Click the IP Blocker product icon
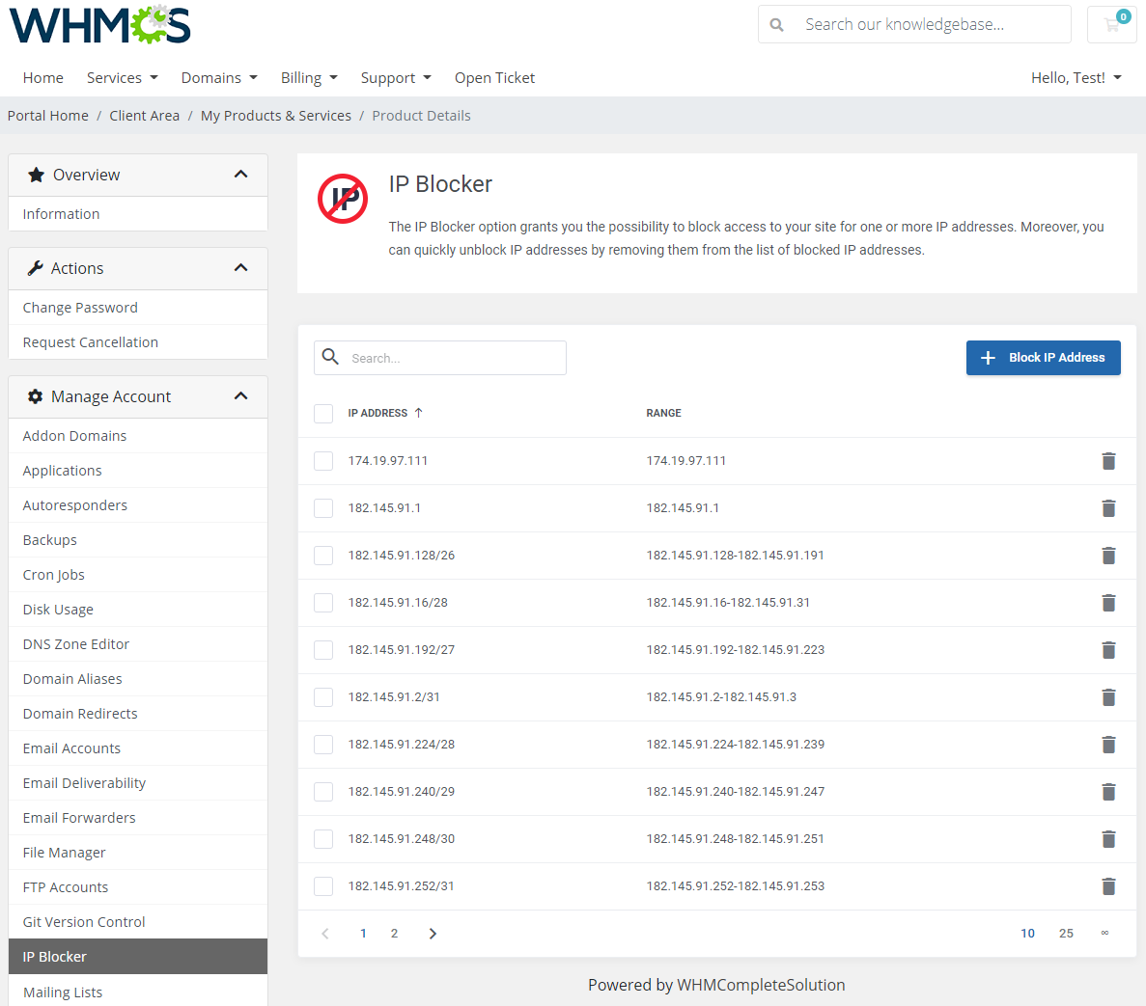 point(342,199)
